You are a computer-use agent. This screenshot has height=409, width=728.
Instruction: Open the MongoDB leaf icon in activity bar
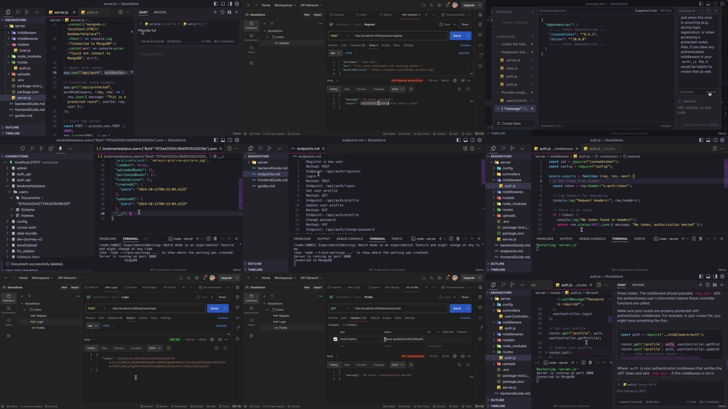[x=60, y=148]
